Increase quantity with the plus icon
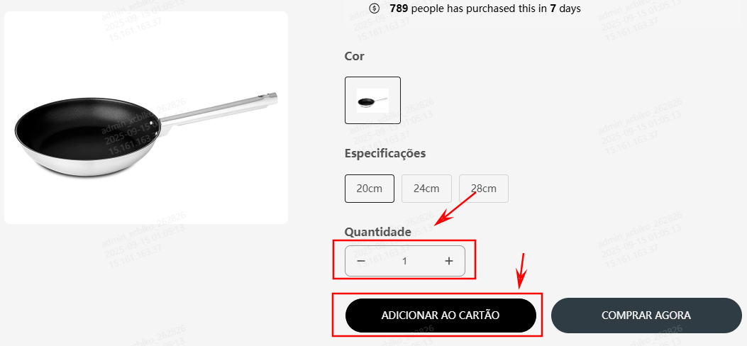 (448, 261)
